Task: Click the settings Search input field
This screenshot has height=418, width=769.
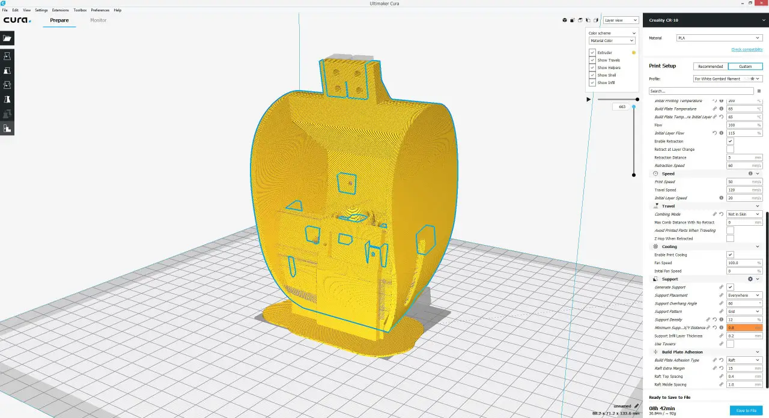Action: (x=701, y=91)
